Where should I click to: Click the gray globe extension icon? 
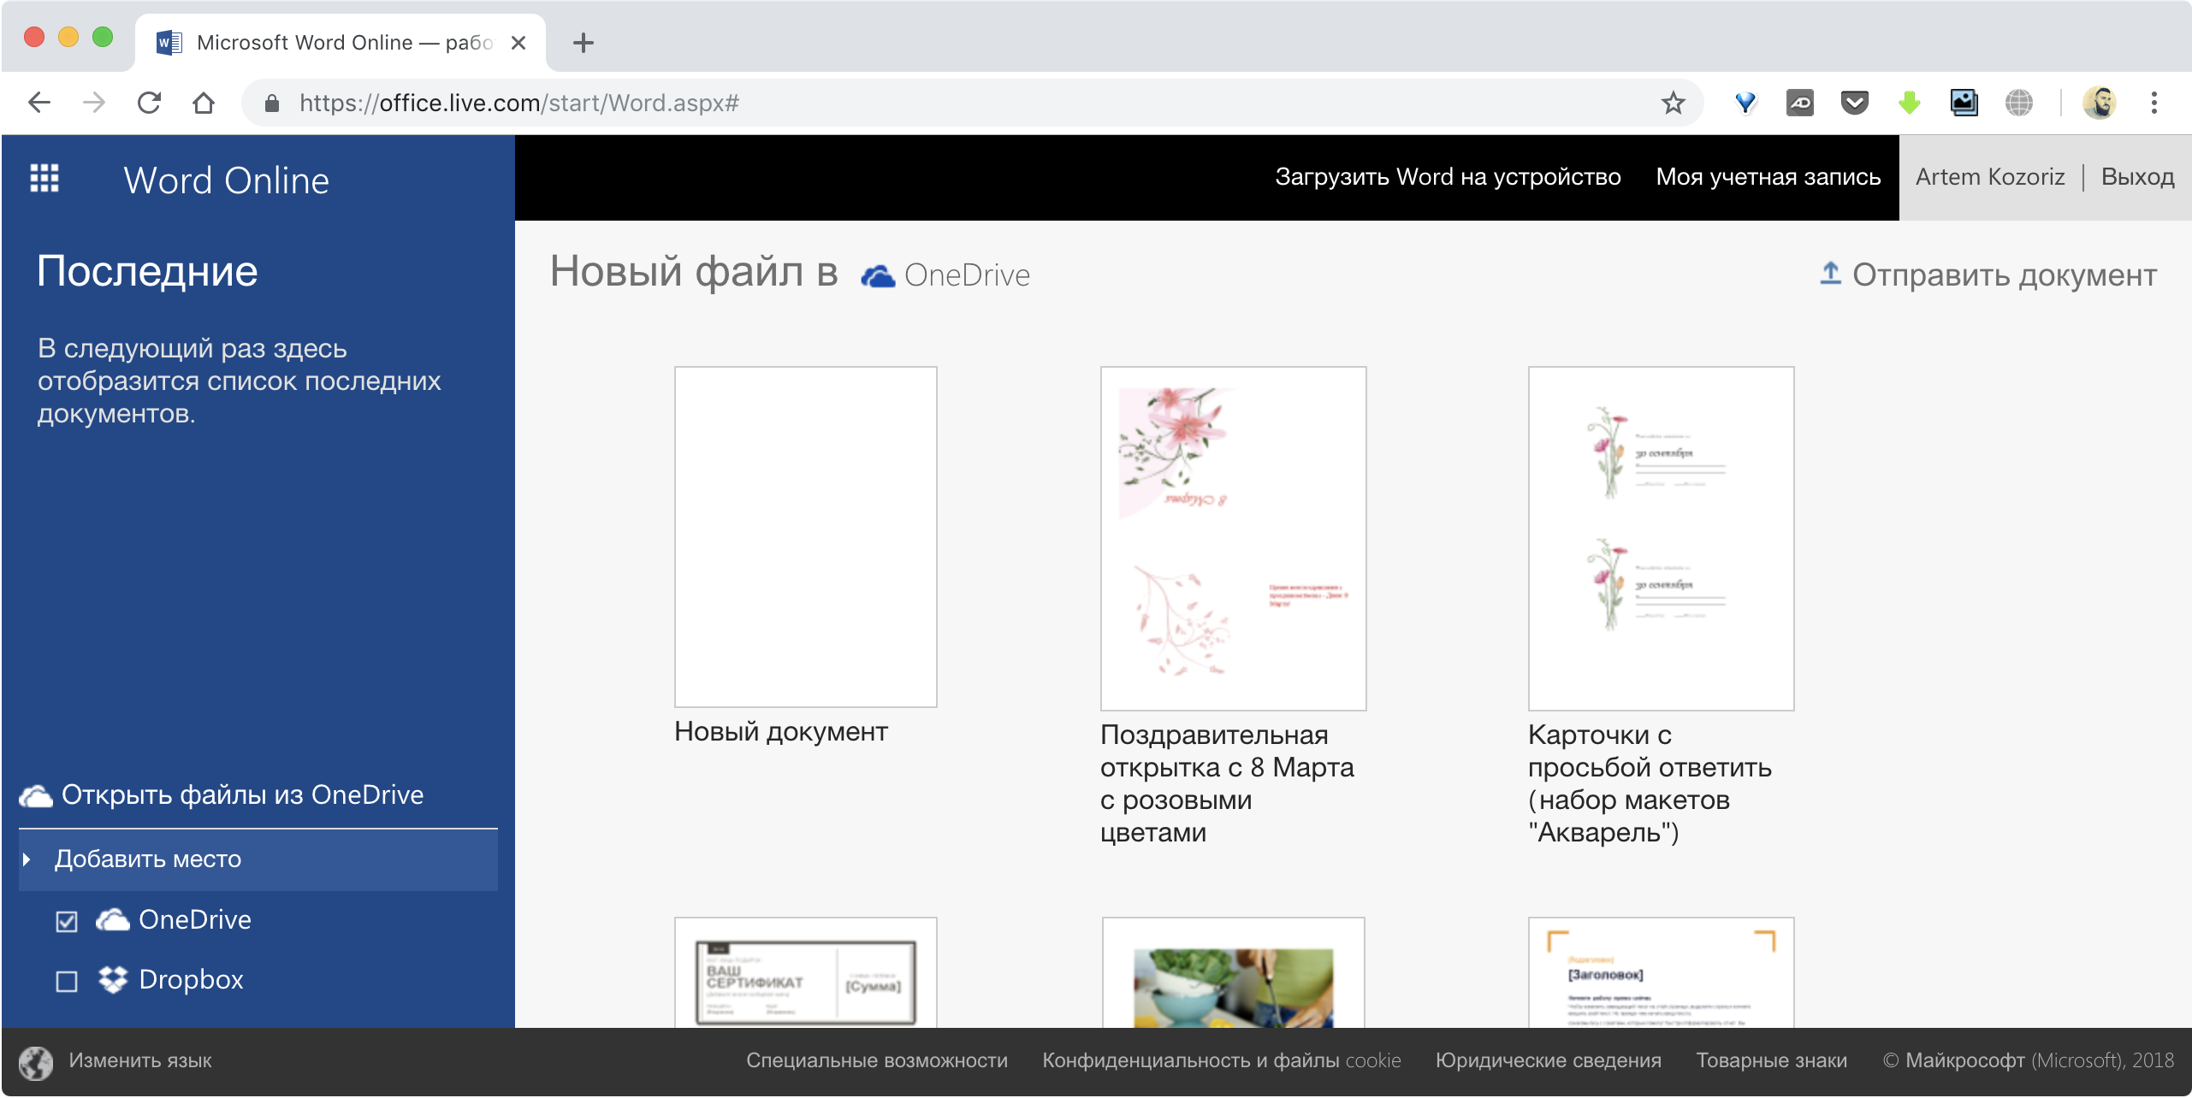click(x=2018, y=103)
